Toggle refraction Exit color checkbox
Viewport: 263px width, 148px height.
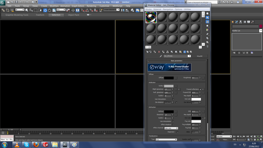(203, 118)
